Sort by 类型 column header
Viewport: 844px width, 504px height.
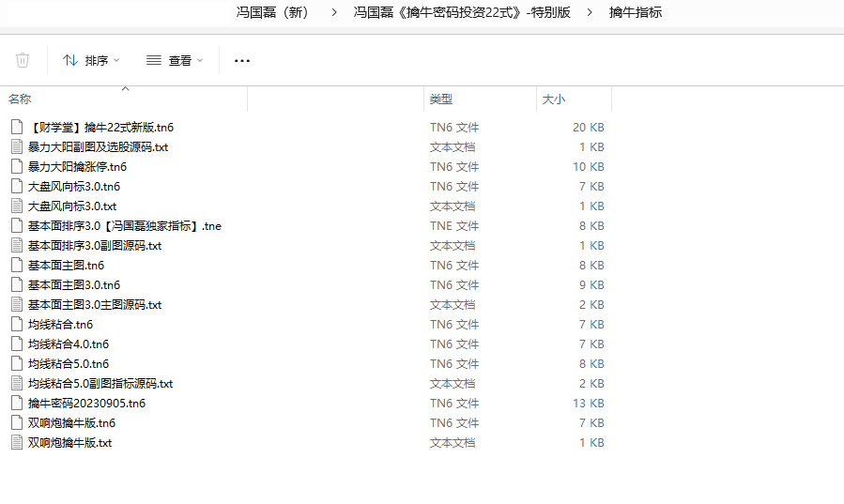tap(441, 99)
